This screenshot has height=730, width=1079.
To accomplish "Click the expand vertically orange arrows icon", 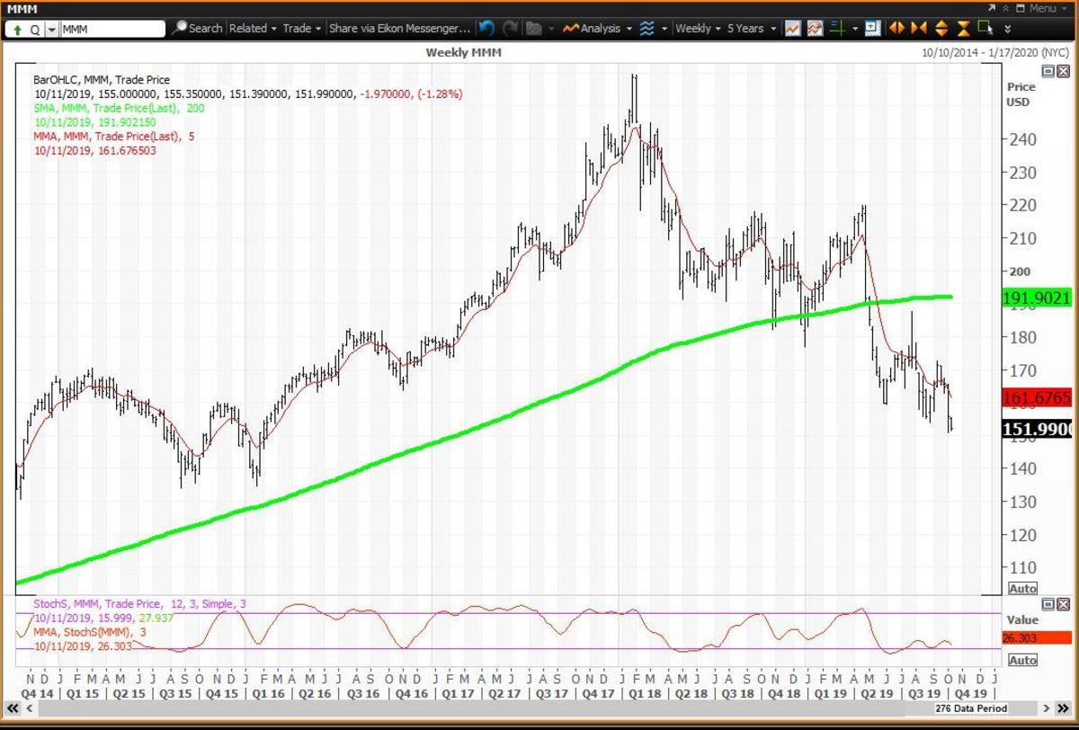I will [941, 28].
